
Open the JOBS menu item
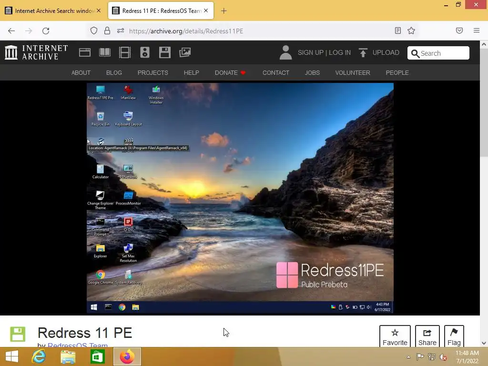pos(312,72)
